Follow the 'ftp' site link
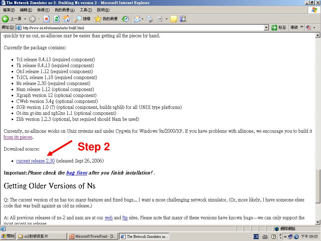The image size is (321, 241). click(125, 218)
